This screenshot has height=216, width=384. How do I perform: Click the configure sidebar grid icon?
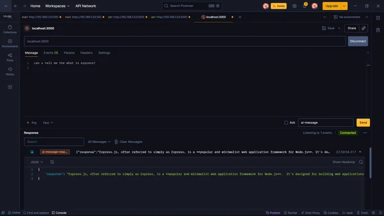[10, 87]
